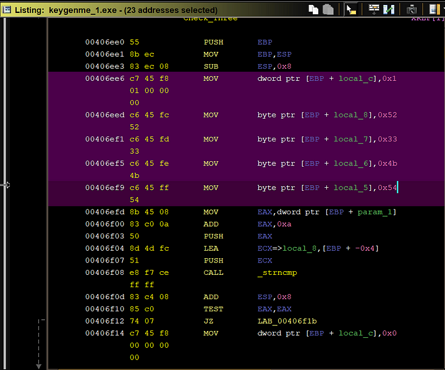445x370 pixels.
Task: Click the 0x52 immediate value
Action: pyautogui.click(x=387, y=115)
